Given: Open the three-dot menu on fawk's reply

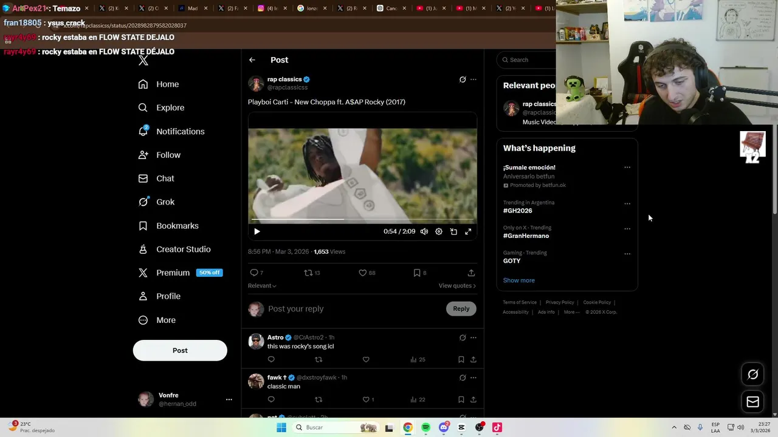Looking at the screenshot, I should coord(473,378).
